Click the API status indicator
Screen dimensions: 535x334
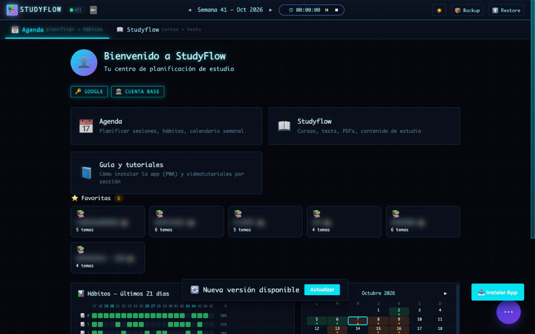click(76, 10)
